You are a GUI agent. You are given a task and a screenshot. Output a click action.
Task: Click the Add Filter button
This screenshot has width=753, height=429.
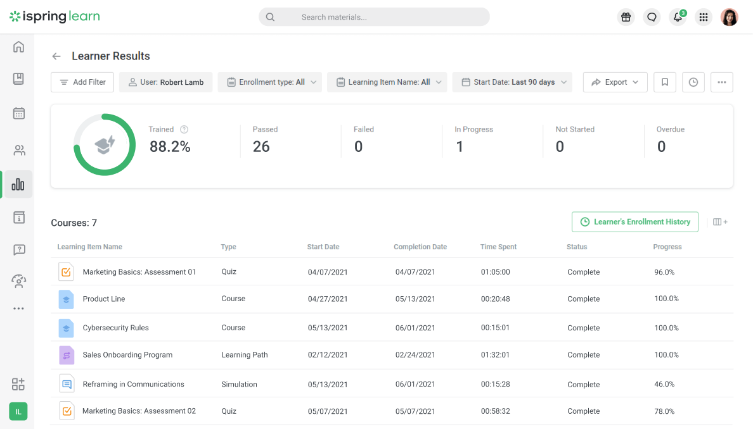(x=82, y=82)
